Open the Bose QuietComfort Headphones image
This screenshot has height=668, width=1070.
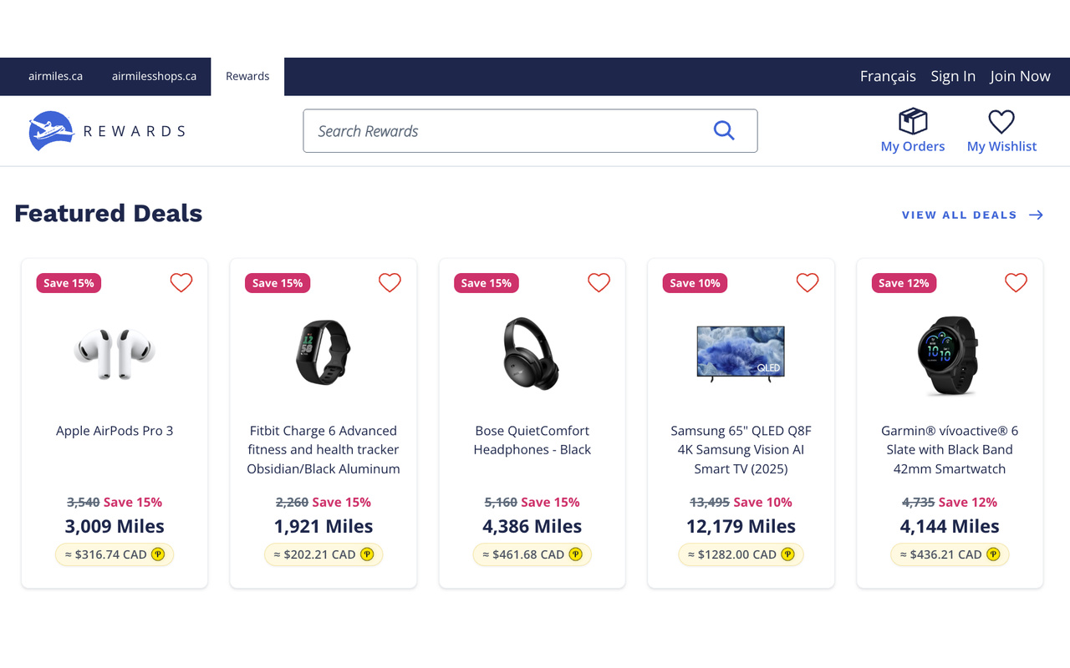coord(532,353)
